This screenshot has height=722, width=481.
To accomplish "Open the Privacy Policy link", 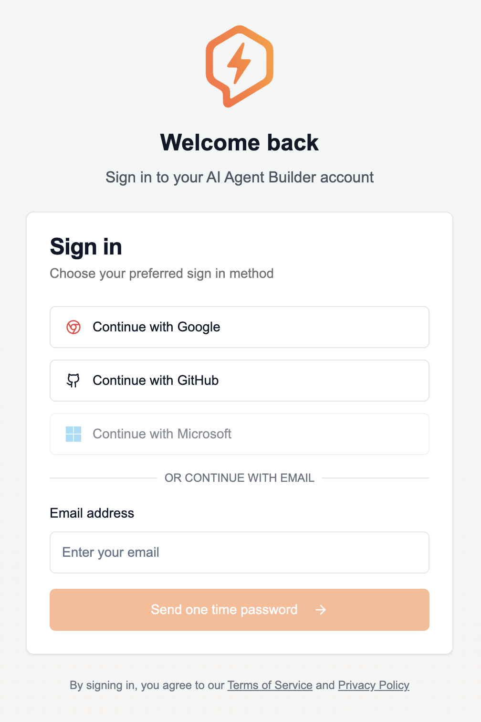I will tap(374, 685).
